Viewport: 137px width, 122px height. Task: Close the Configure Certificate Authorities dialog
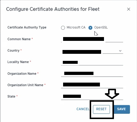click(x=129, y=9)
